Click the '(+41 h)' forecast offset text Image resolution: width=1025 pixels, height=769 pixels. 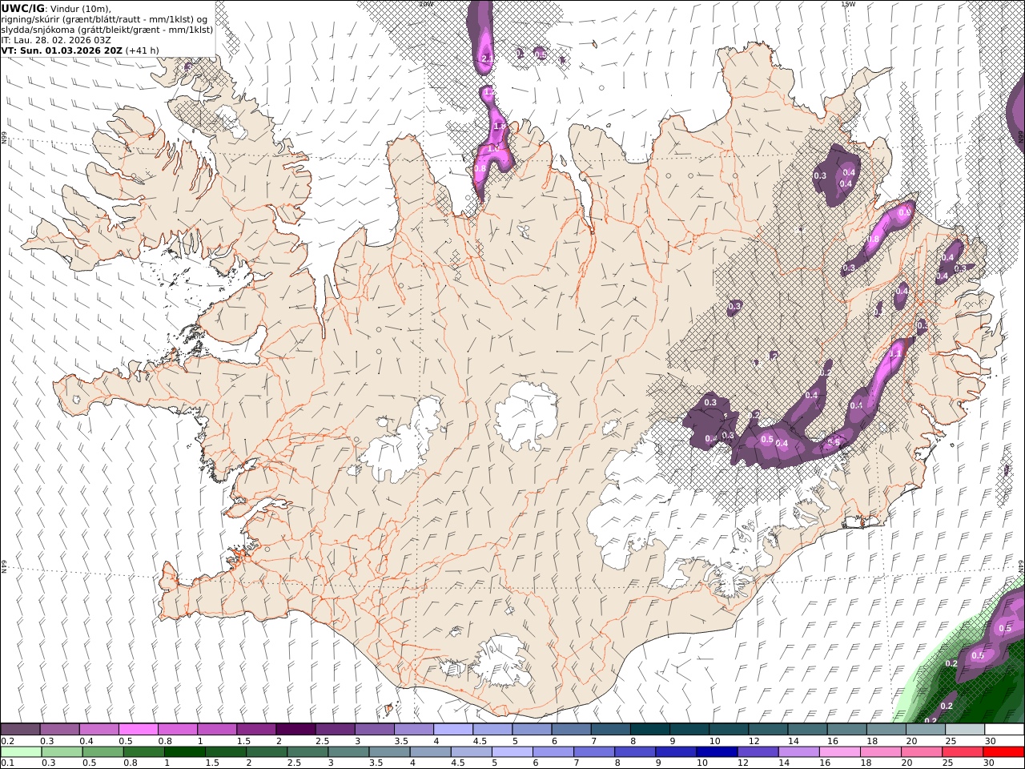[142, 50]
